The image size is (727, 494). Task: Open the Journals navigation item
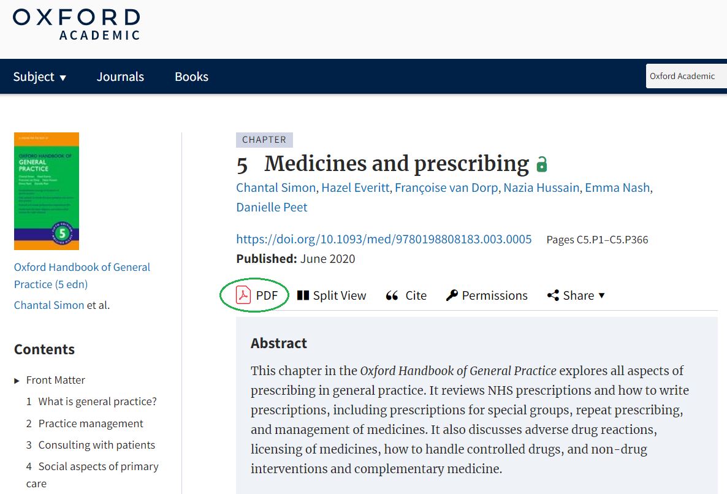[120, 77]
